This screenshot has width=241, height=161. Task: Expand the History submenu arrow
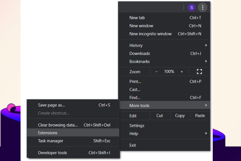pos(206,45)
